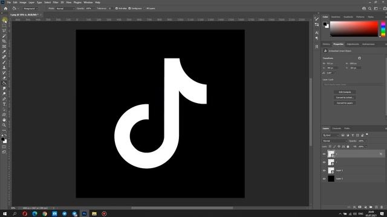This screenshot has height=217, width=387.
Task: Select the Eyedropper tool
Action: click(x=4, y=52)
